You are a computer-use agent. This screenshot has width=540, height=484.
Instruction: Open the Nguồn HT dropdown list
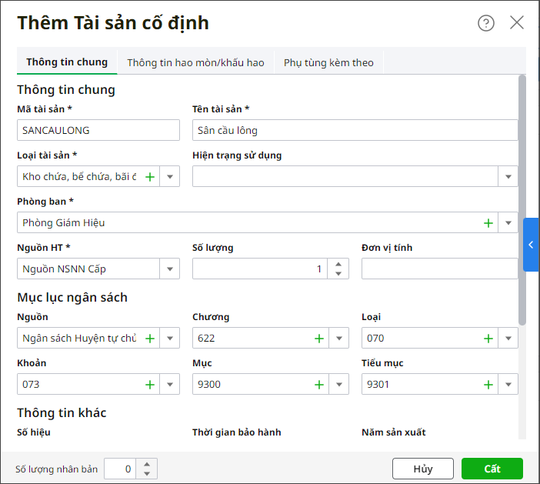[170, 269]
